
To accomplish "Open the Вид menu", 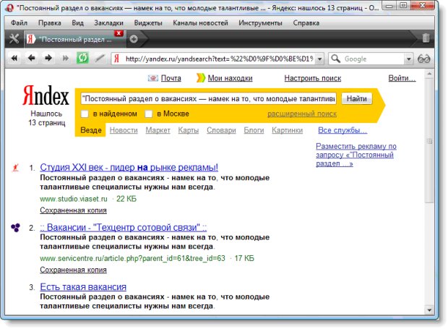I will 78,23.
